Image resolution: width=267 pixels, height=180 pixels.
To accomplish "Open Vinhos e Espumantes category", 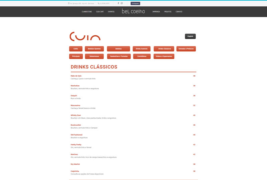I will tap(164, 56).
